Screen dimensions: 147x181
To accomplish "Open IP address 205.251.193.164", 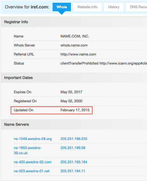I will point(74,162).
